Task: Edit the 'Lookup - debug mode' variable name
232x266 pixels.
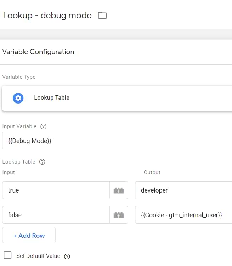Action: [x=47, y=16]
